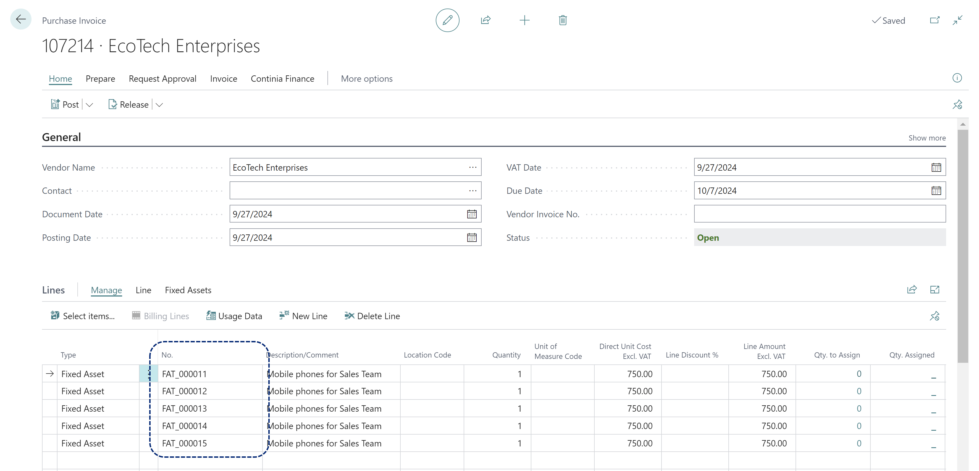Image resolution: width=979 pixels, height=471 pixels.
Task: Open VAT Date calendar picker
Action: pyautogui.click(x=936, y=167)
